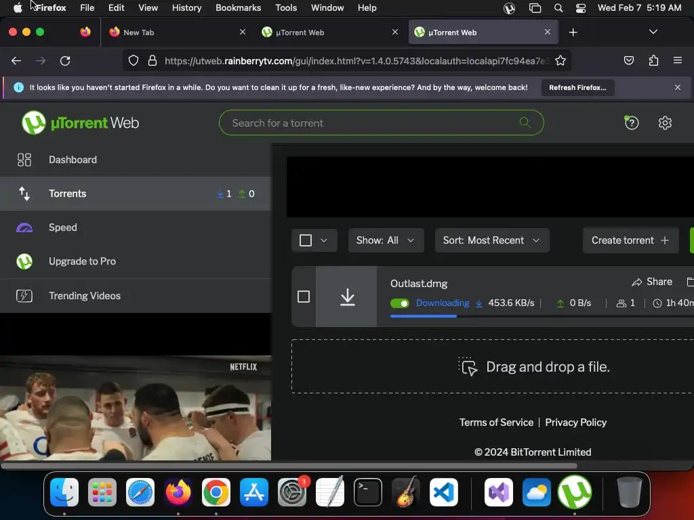Click the Share label on Outlast.dmg
Viewport: 694px width, 520px height.
(x=659, y=282)
